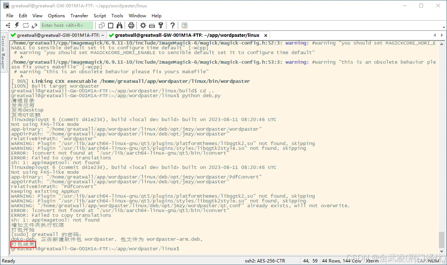Click the scrollbar down arrow
Screen dimensions: 447x265
441,251
